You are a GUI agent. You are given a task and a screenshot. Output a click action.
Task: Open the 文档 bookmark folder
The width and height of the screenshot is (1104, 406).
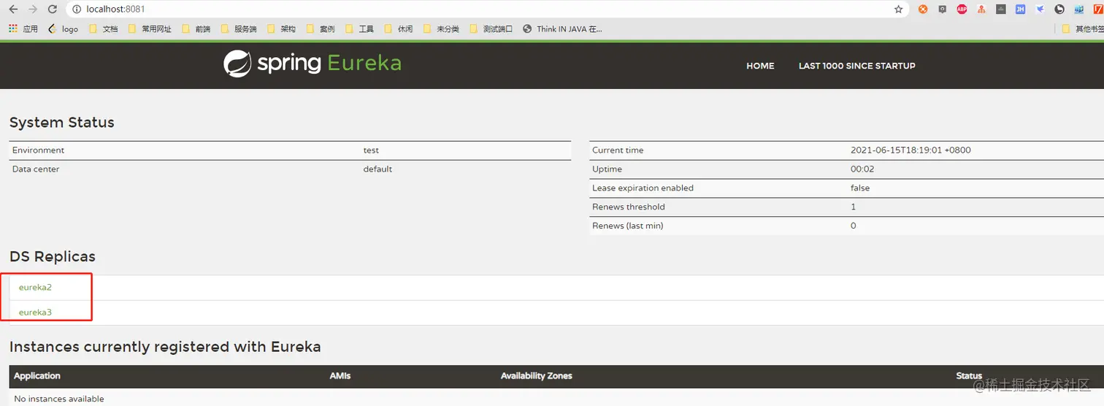[x=103, y=29]
